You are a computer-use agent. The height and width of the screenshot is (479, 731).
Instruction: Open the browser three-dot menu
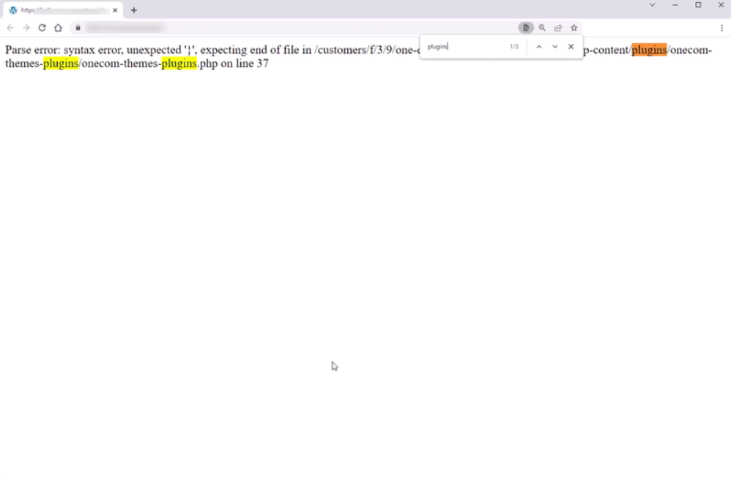721,28
